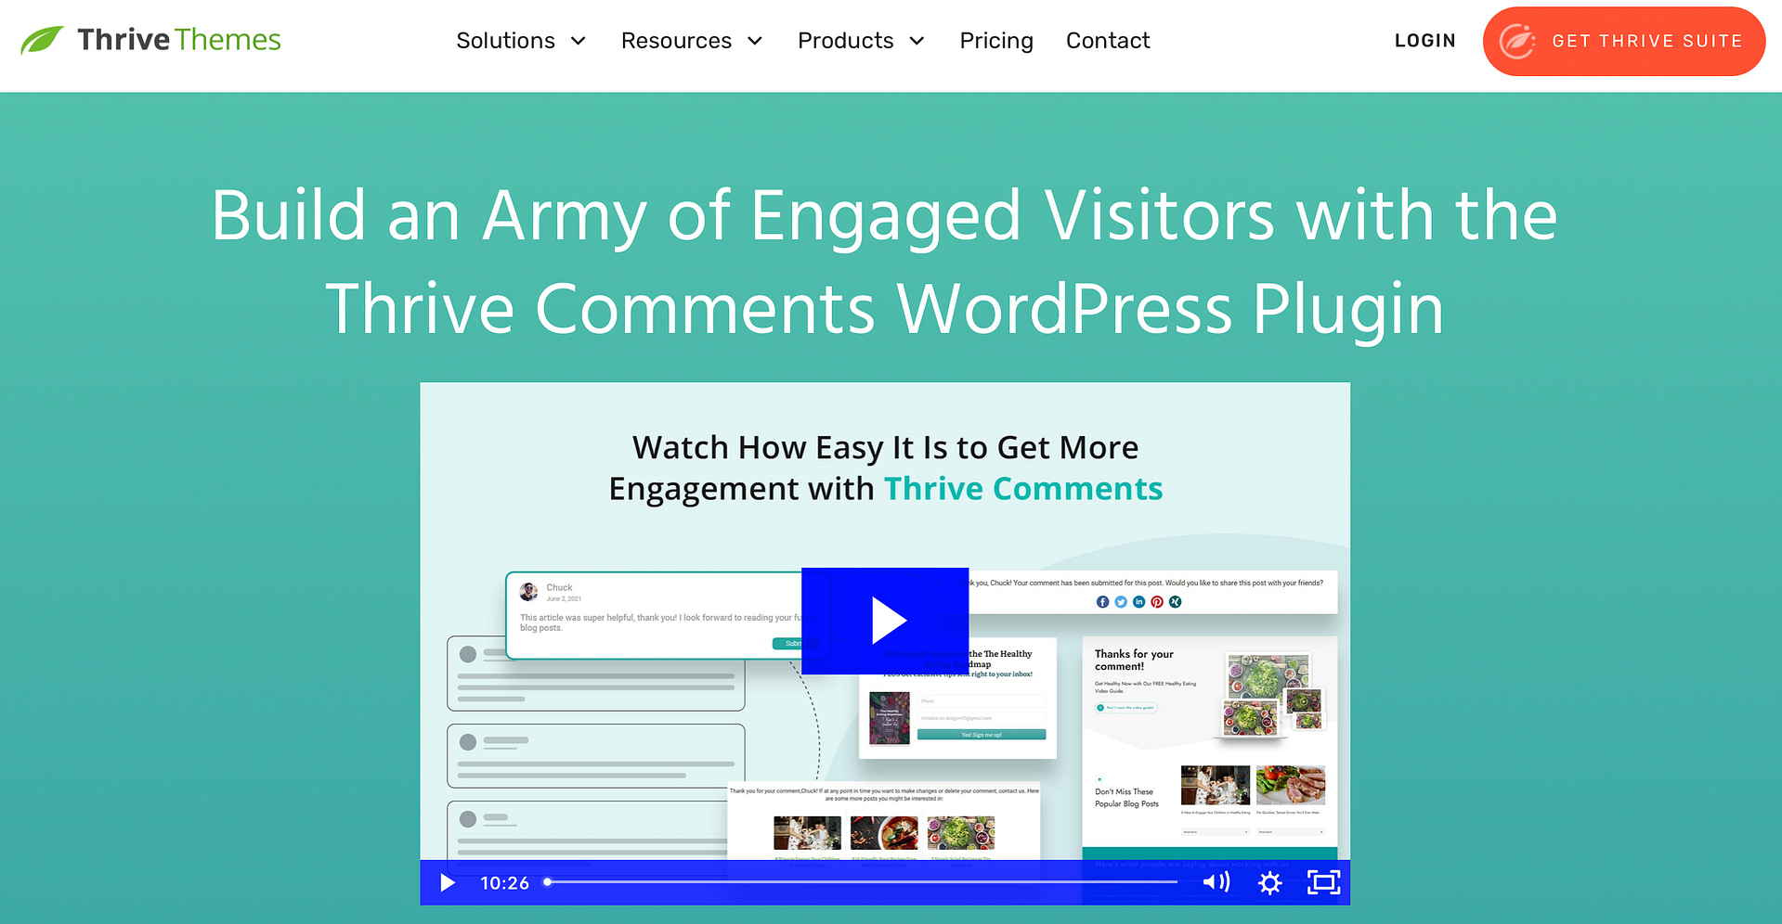Toggle video volume speaker icon

[1216, 882]
